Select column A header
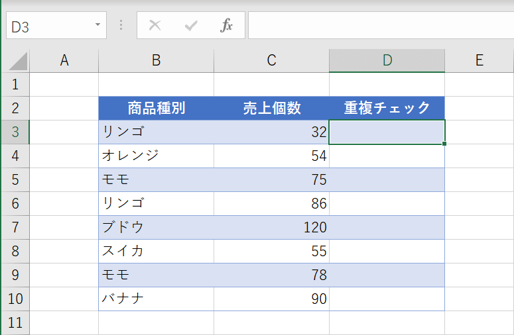Viewport: 514px width, 335px height. (64, 61)
